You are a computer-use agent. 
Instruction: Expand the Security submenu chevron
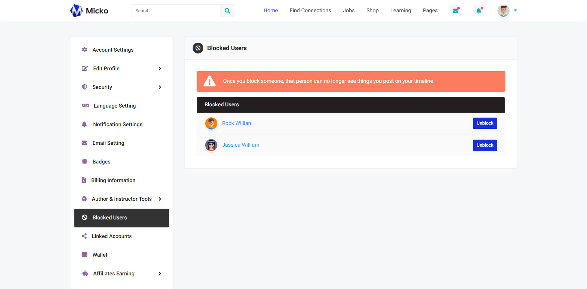160,87
